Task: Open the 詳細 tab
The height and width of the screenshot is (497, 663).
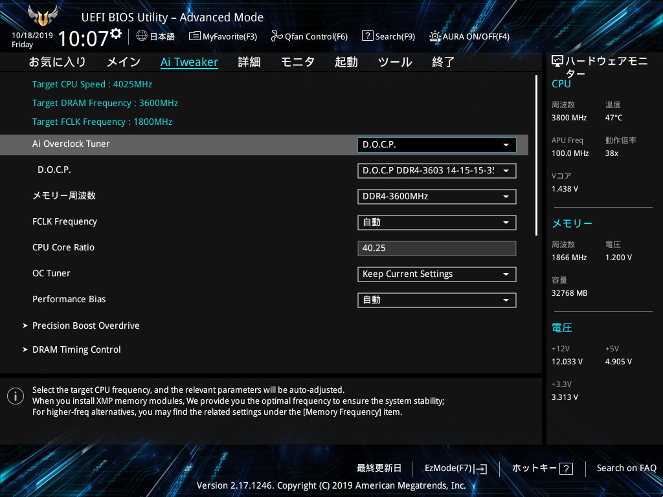Action: [249, 62]
